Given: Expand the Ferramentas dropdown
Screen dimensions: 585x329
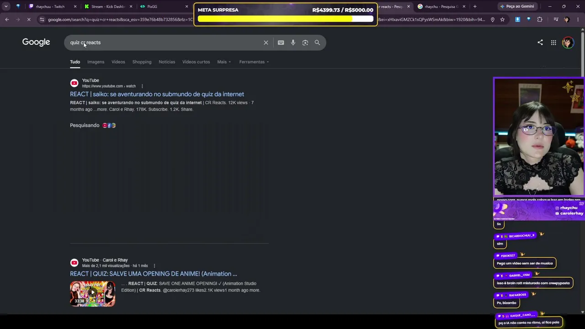Looking at the screenshot, I should click(254, 62).
